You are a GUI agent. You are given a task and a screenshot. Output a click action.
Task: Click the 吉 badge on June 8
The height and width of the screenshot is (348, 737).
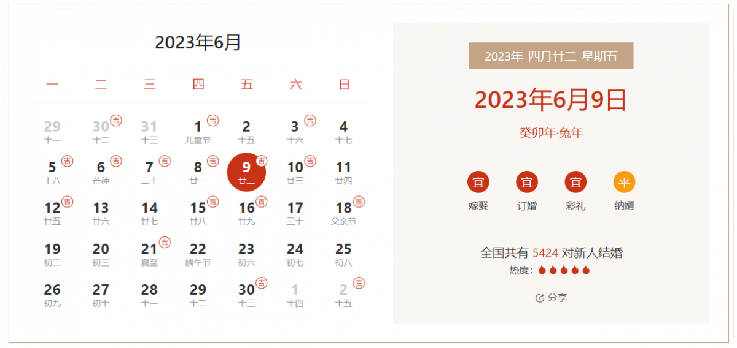213,161
